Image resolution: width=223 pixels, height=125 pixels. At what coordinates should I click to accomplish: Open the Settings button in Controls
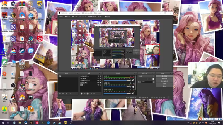point(164,84)
